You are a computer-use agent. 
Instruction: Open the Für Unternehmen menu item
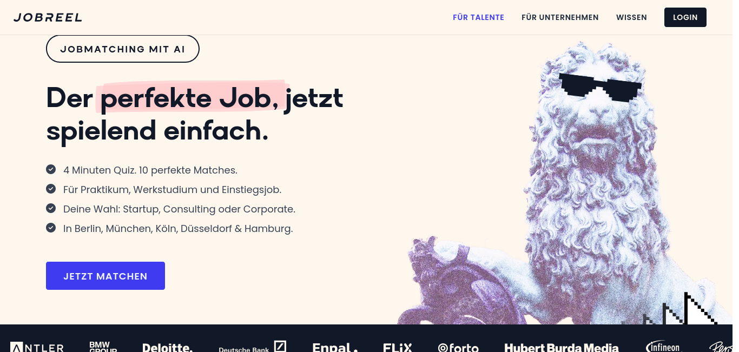point(560,17)
